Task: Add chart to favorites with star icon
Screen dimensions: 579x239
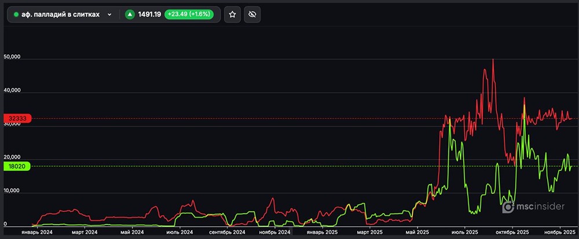Action: (232, 14)
